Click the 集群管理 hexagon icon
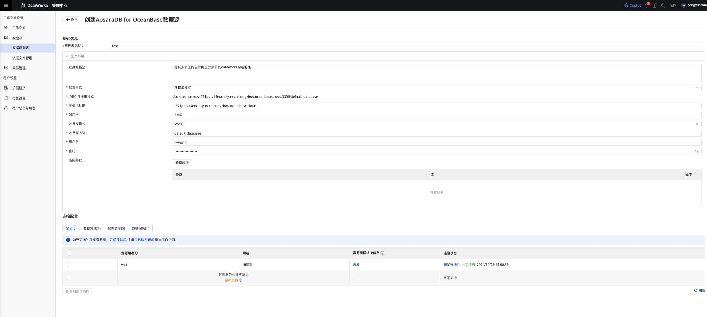The image size is (707, 317). click(x=6, y=68)
